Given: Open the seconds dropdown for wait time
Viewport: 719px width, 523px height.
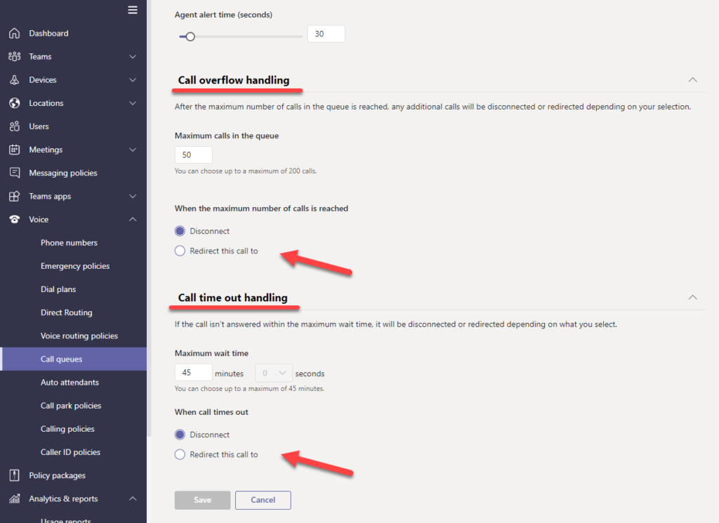Looking at the screenshot, I should (x=274, y=373).
